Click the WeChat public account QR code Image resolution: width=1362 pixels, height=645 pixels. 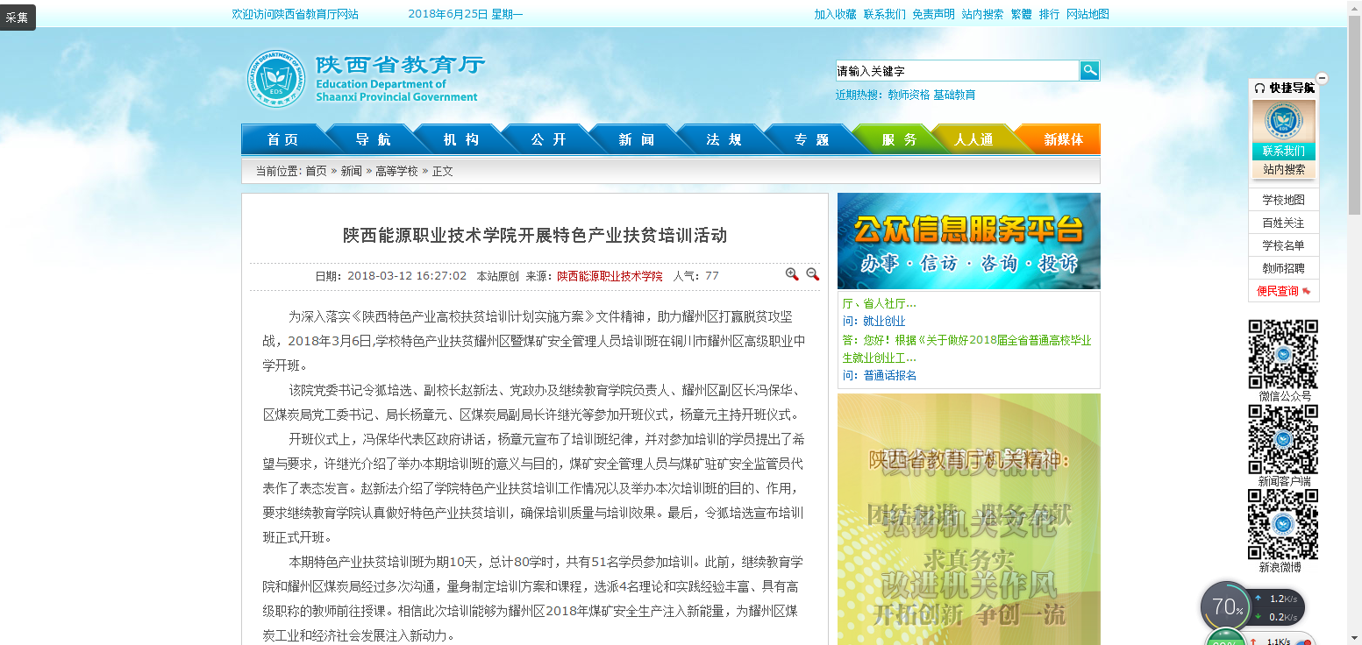[x=1283, y=354]
